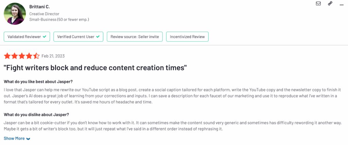The width and height of the screenshot is (348, 145).
Task: Click the Review source: Seller invite tag
Action: click(135, 37)
